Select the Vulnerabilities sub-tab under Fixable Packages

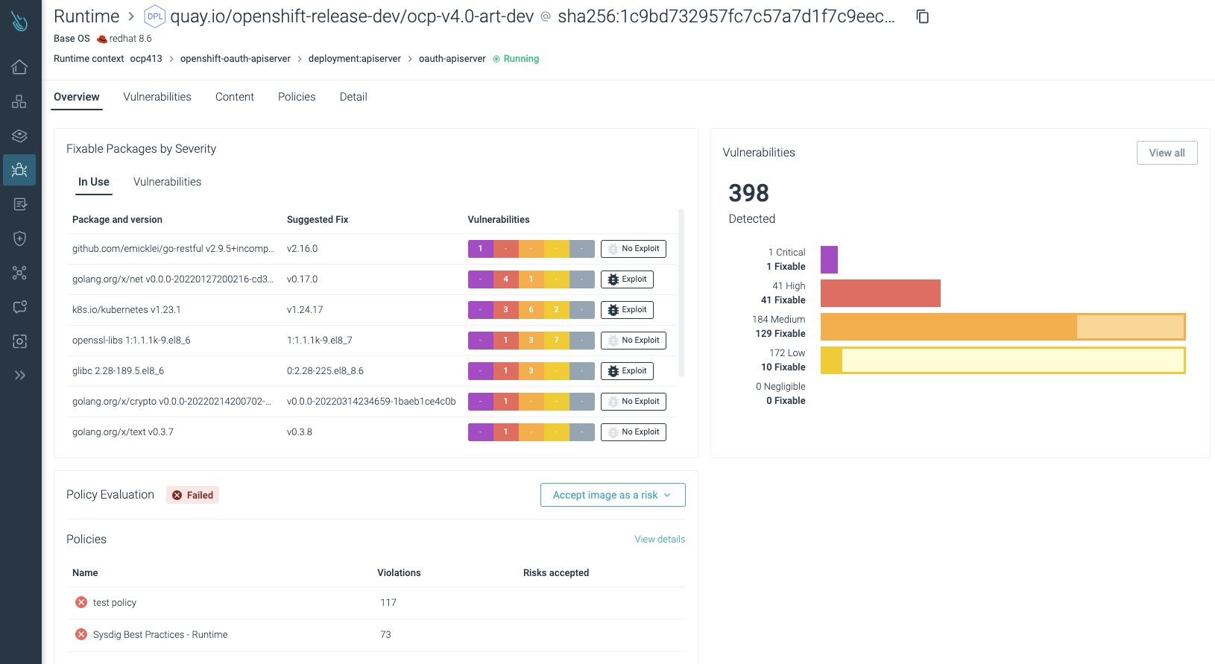pos(167,182)
